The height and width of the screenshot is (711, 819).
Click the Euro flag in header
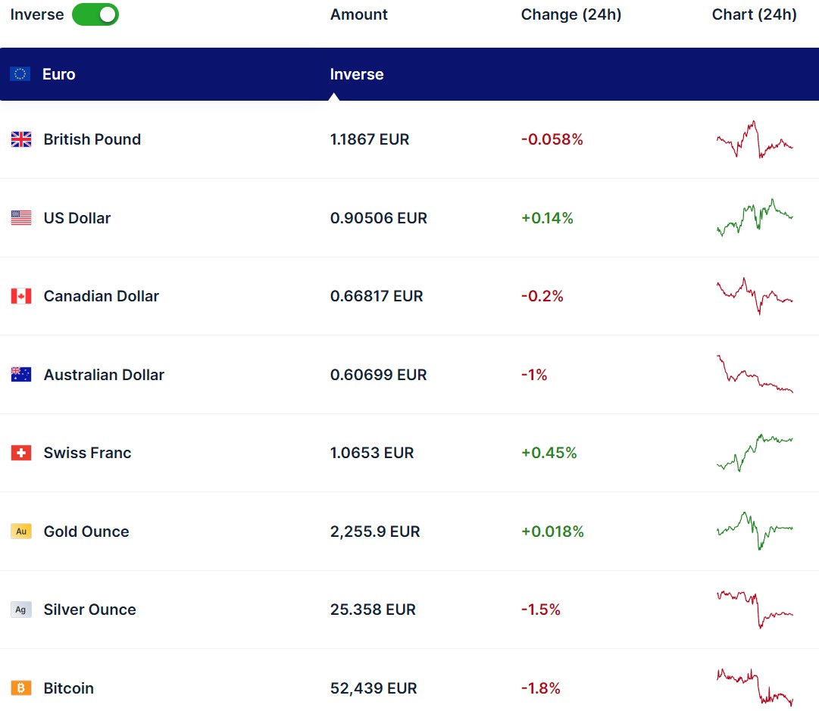pos(20,74)
